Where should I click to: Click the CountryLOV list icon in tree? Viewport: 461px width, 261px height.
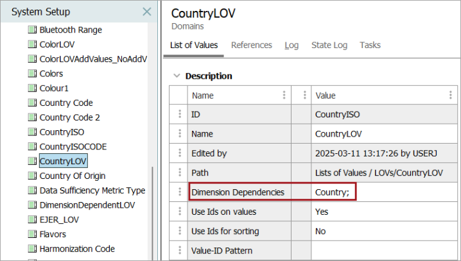tap(32, 161)
